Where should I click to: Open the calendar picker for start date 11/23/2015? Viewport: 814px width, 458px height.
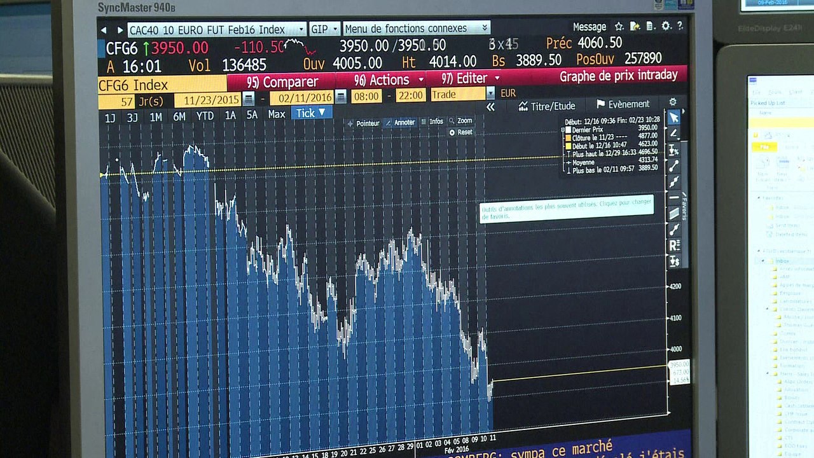point(249,98)
